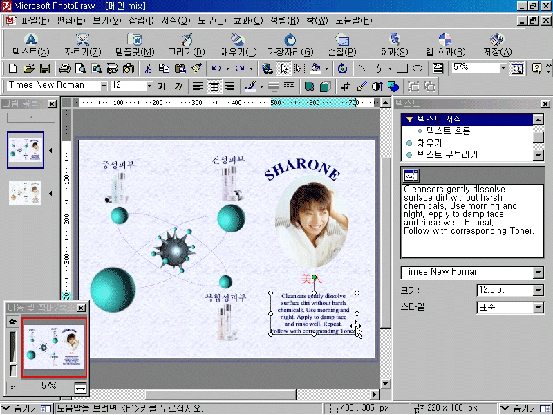Cut with the scissors icon
Screen dimensions: 553x415
coord(148,68)
